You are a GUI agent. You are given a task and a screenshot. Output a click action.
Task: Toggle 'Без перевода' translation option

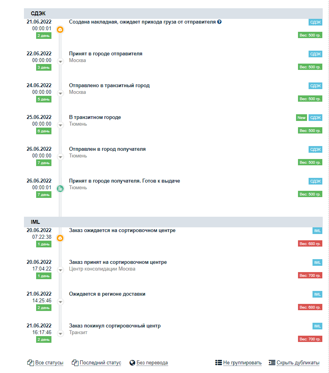coord(152,363)
